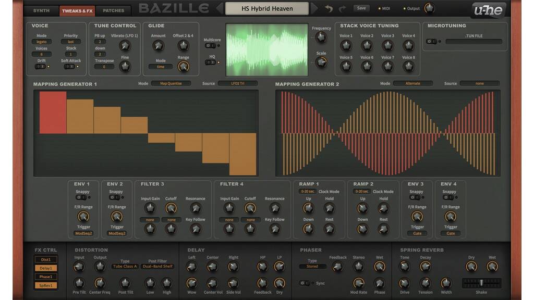Toggle the Env 1 Snappy switch

pos(81,197)
